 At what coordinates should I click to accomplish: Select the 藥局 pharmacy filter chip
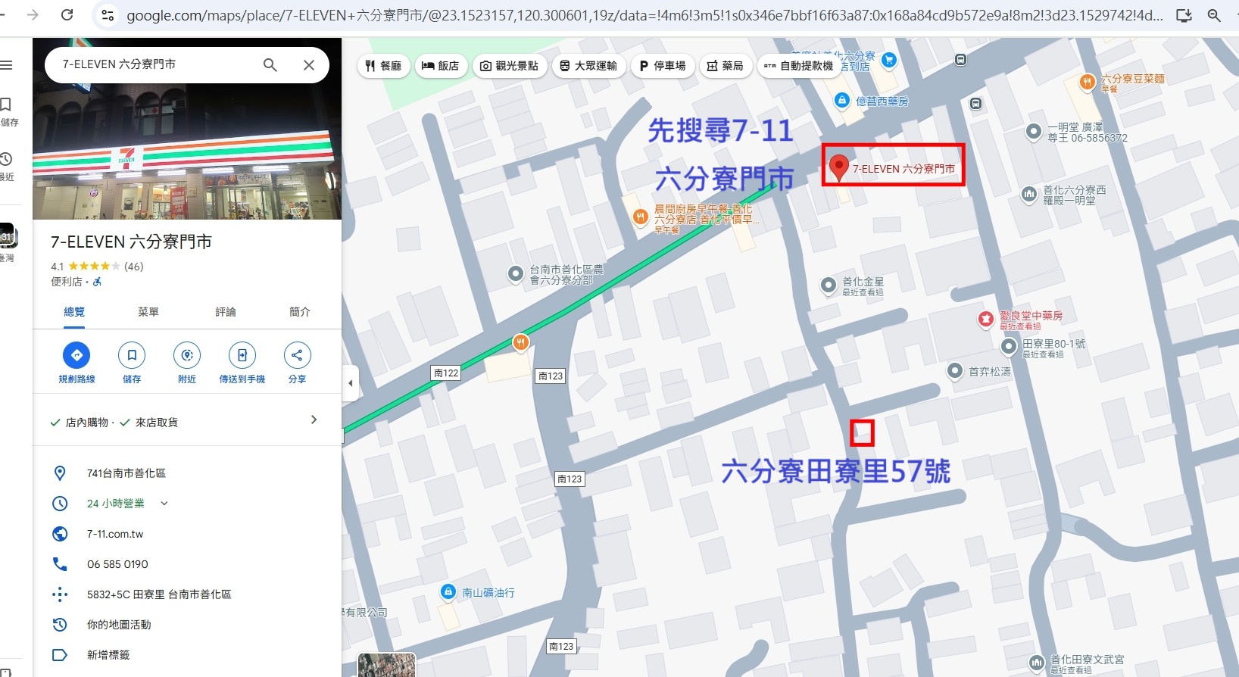pos(726,66)
